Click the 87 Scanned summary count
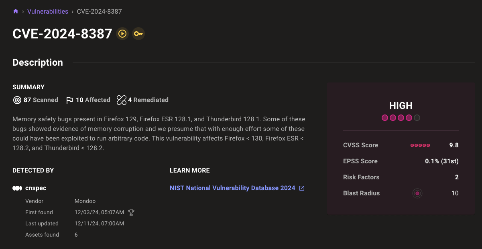482x249 pixels. (41, 100)
